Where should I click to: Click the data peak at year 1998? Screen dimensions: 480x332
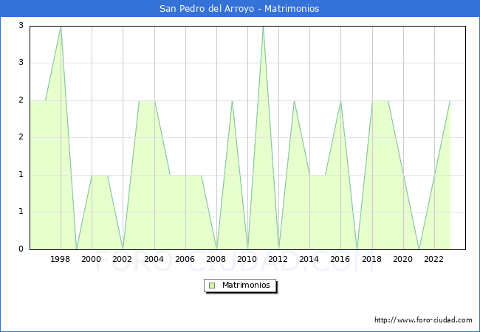[61, 27]
